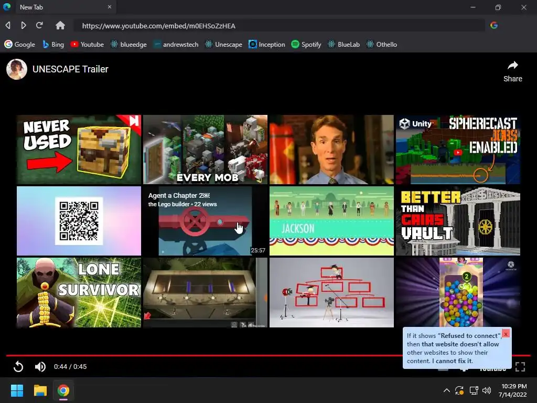Screen dimensions: 537x403
Task: Enter fullscreen mode
Action: (520, 367)
